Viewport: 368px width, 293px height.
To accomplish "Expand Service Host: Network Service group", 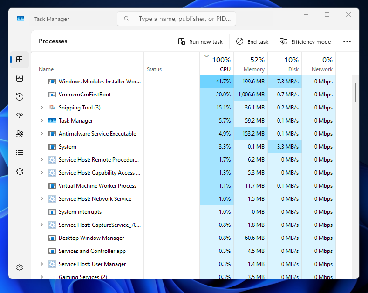I will pyautogui.click(x=42, y=199).
